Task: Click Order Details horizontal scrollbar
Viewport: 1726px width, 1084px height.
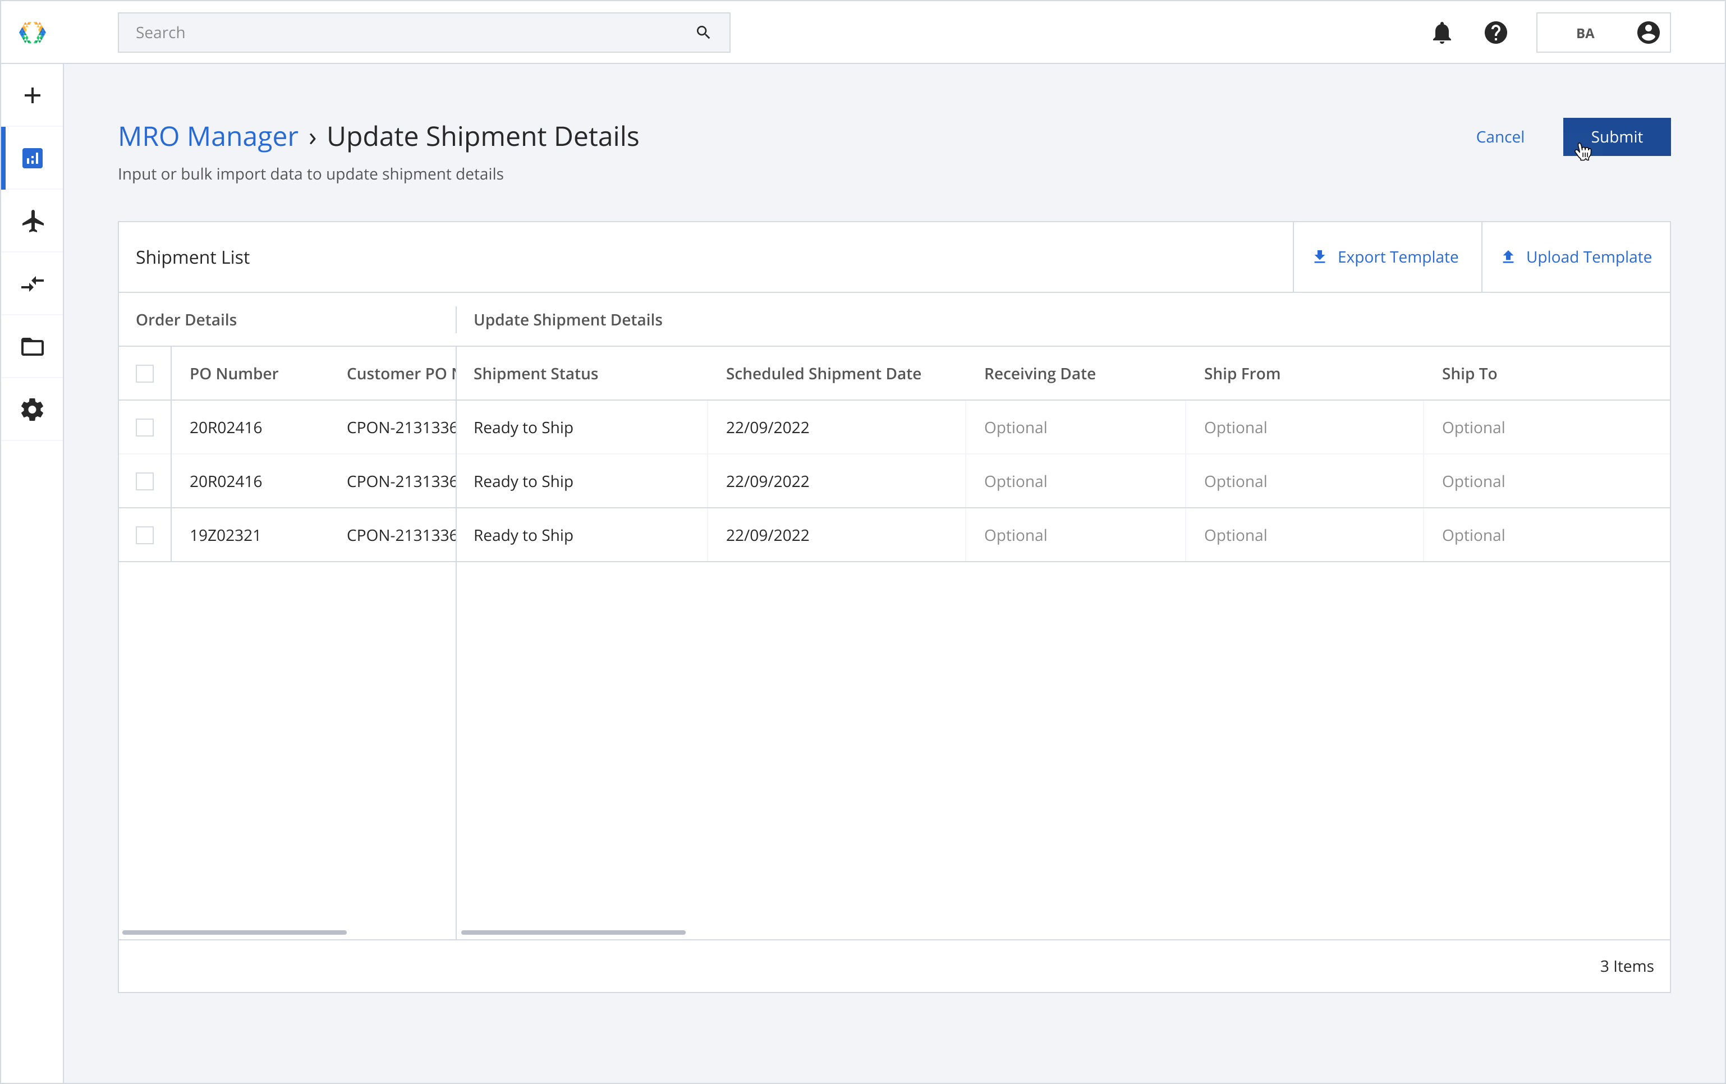Action: (235, 932)
